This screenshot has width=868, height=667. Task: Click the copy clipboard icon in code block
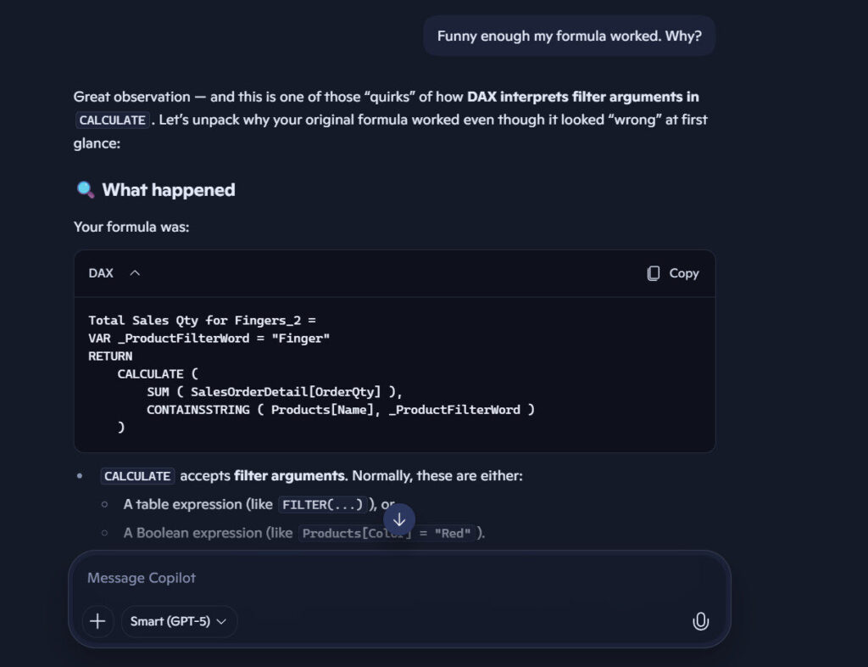[654, 273]
